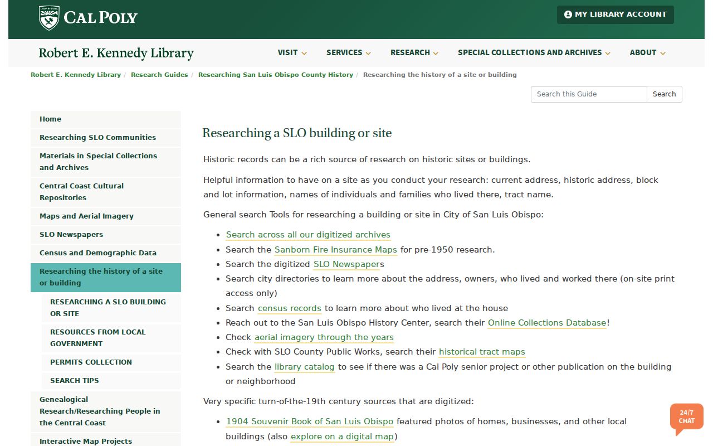This screenshot has width=713, height=446.
Task: Open Census and Demographic Data tab
Action: coord(106,253)
